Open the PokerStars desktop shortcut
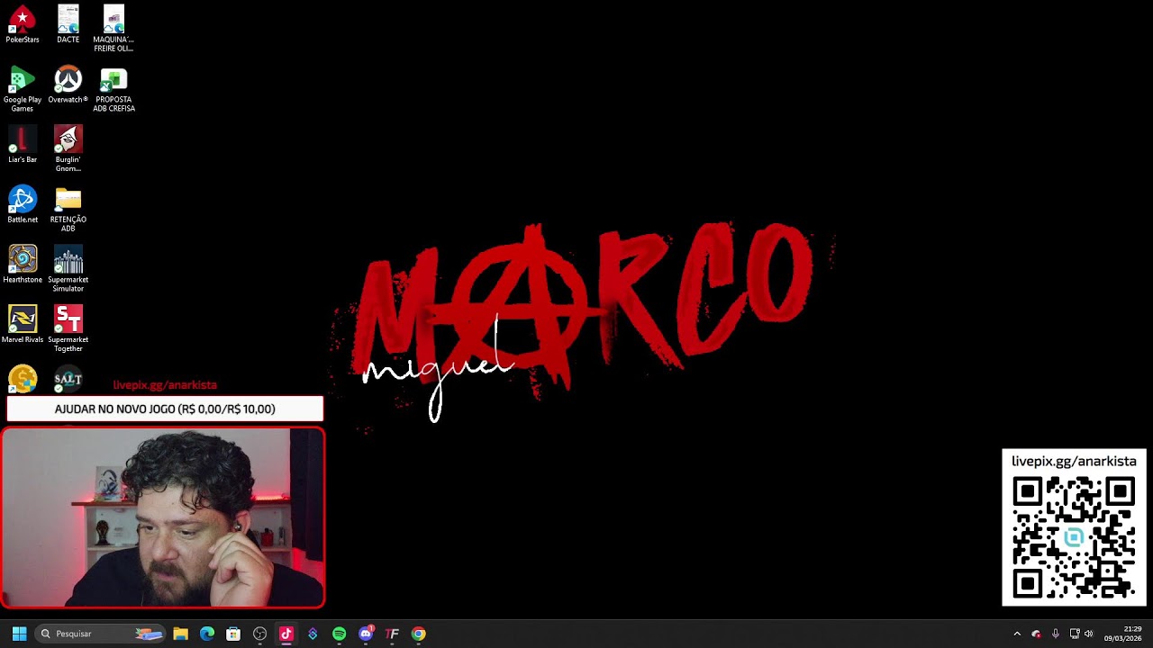 tap(23, 24)
